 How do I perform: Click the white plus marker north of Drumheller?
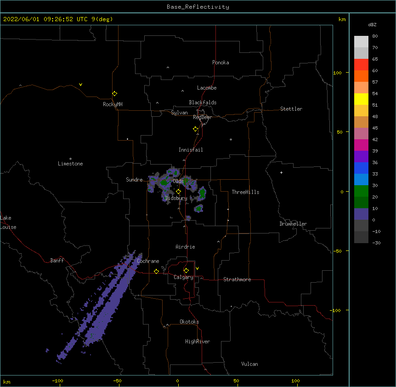(x=281, y=172)
